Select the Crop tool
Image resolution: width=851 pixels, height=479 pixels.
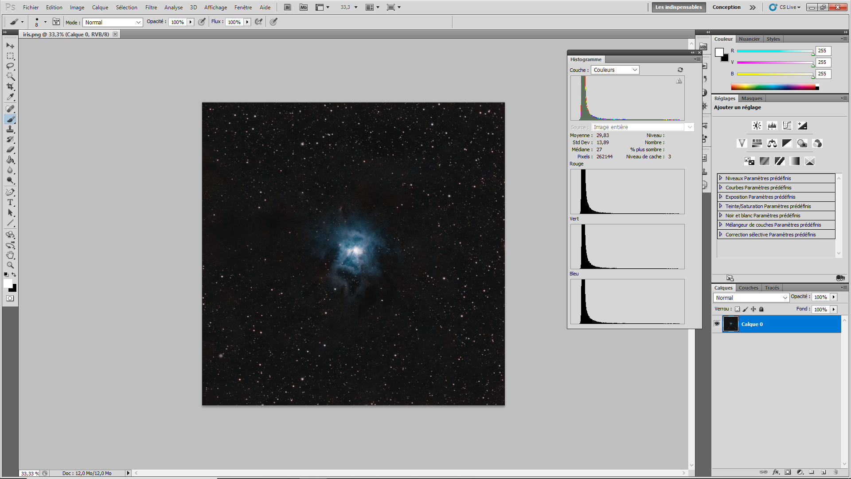click(x=10, y=86)
